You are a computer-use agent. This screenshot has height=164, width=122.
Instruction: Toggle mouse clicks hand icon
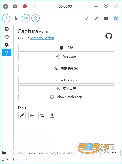[x=16, y=18]
